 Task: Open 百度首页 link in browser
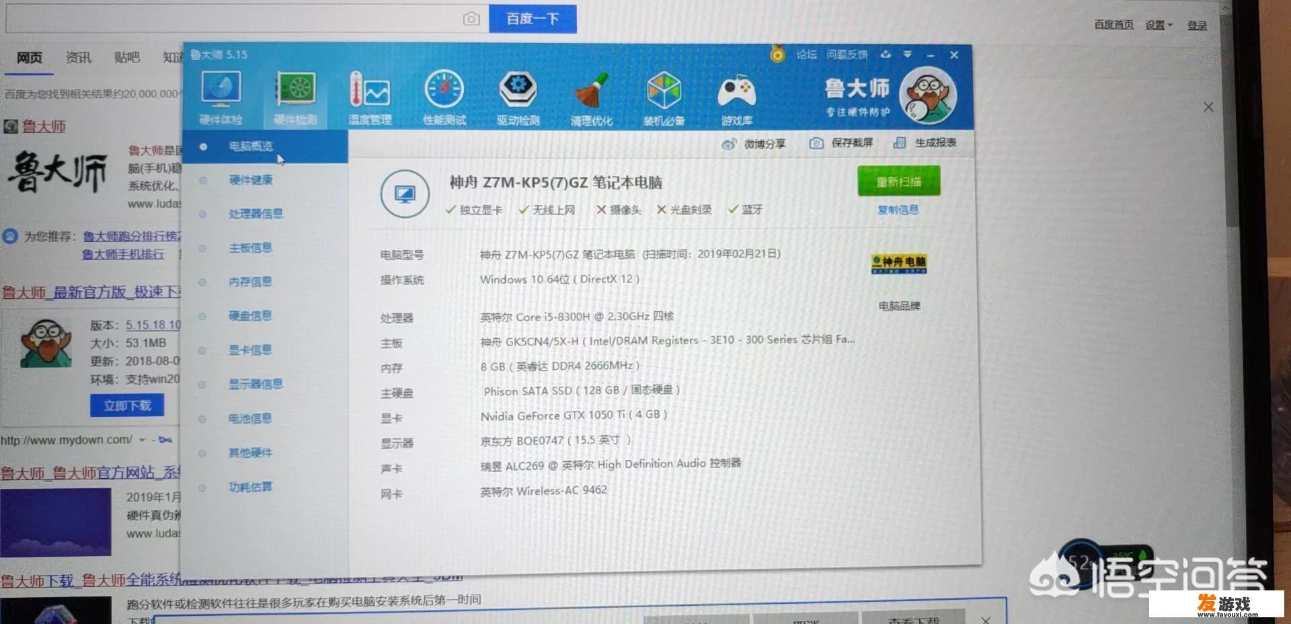click(1113, 25)
